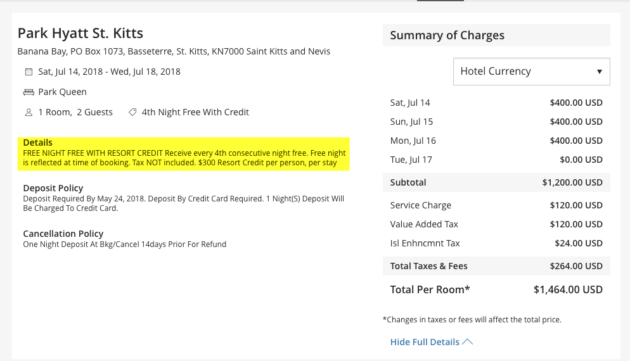Click the Total Taxes & Fees row
The height and width of the screenshot is (361, 630).
pyautogui.click(x=496, y=266)
